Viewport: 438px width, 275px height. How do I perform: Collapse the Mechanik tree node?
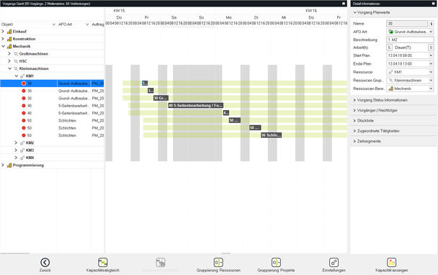pos(3,46)
